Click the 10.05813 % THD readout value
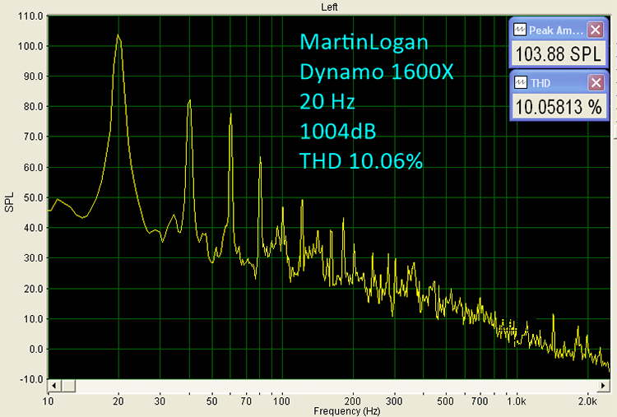The image size is (617, 417). [x=558, y=106]
